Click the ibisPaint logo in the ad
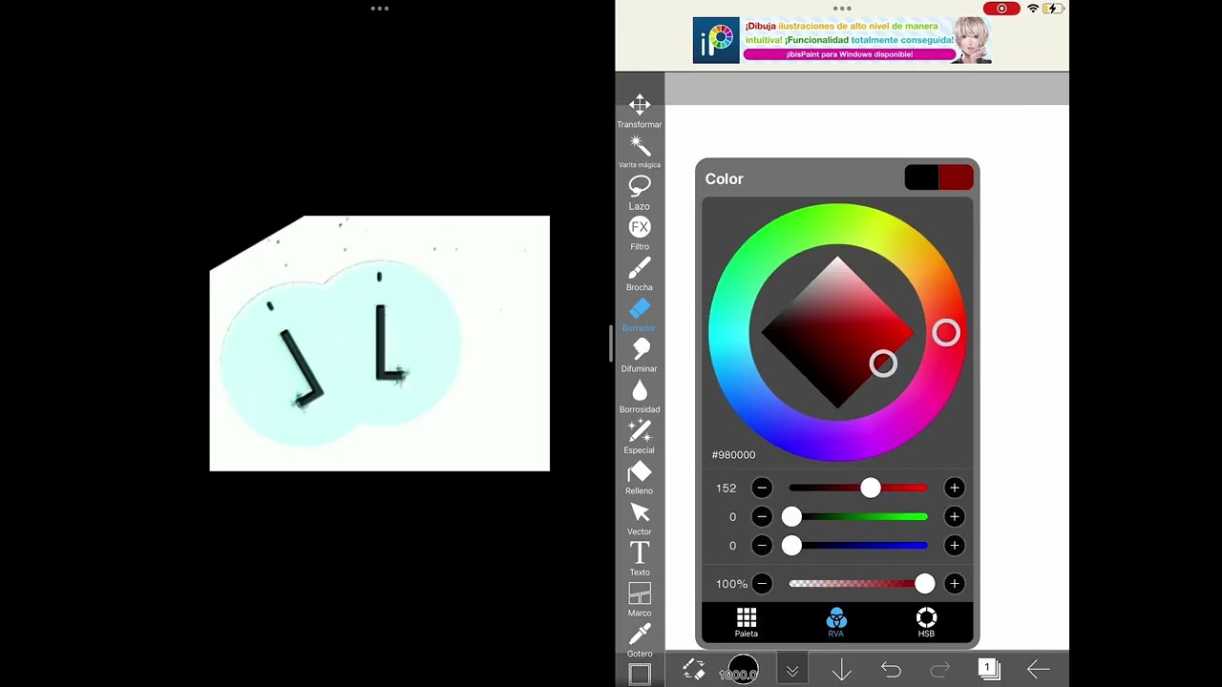Screen dimensions: 1222x687 (x=716, y=40)
